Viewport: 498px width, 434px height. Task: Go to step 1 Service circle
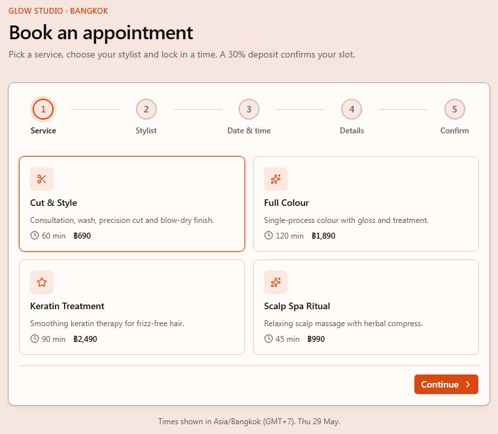pyautogui.click(x=43, y=109)
